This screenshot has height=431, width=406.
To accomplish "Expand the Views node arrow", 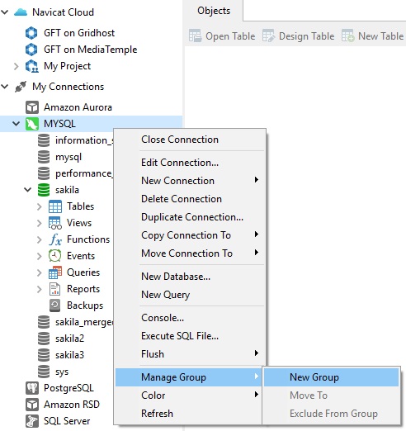I will (40, 223).
